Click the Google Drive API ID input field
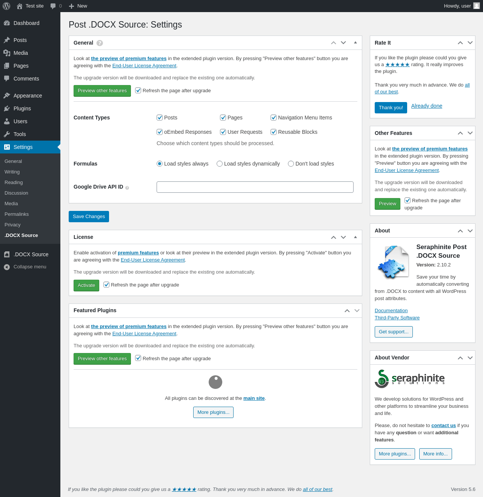 coord(255,187)
